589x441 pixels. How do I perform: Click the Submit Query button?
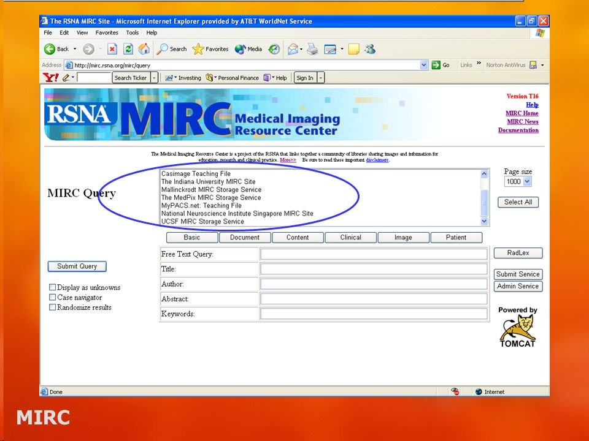pos(77,266)
